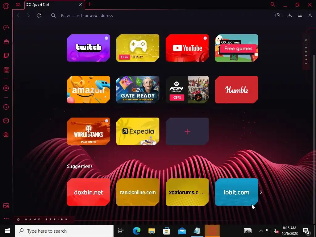316x237 pixels.
Task: Open the Twitch speed dial tile
Action: [89, 48]
